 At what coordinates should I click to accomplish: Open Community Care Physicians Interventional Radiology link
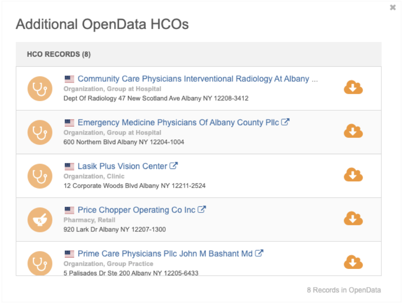point(197,79)
